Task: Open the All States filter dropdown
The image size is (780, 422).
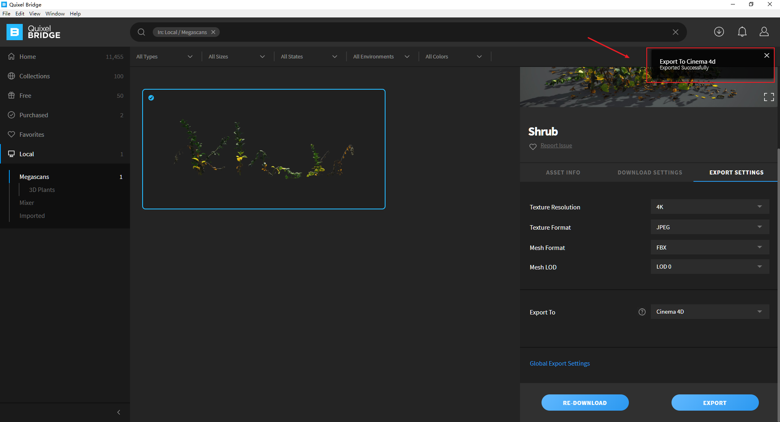Action: tap(309, 57)
